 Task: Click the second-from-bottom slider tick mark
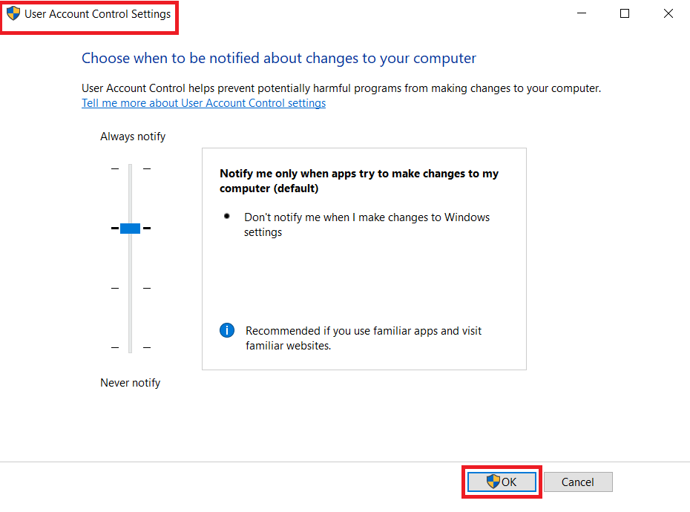pos(115,288)
